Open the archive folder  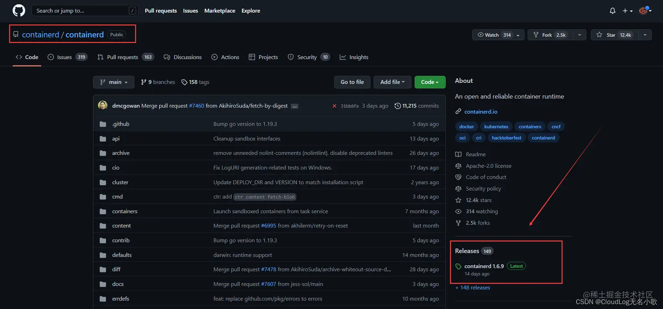point(121,153)
